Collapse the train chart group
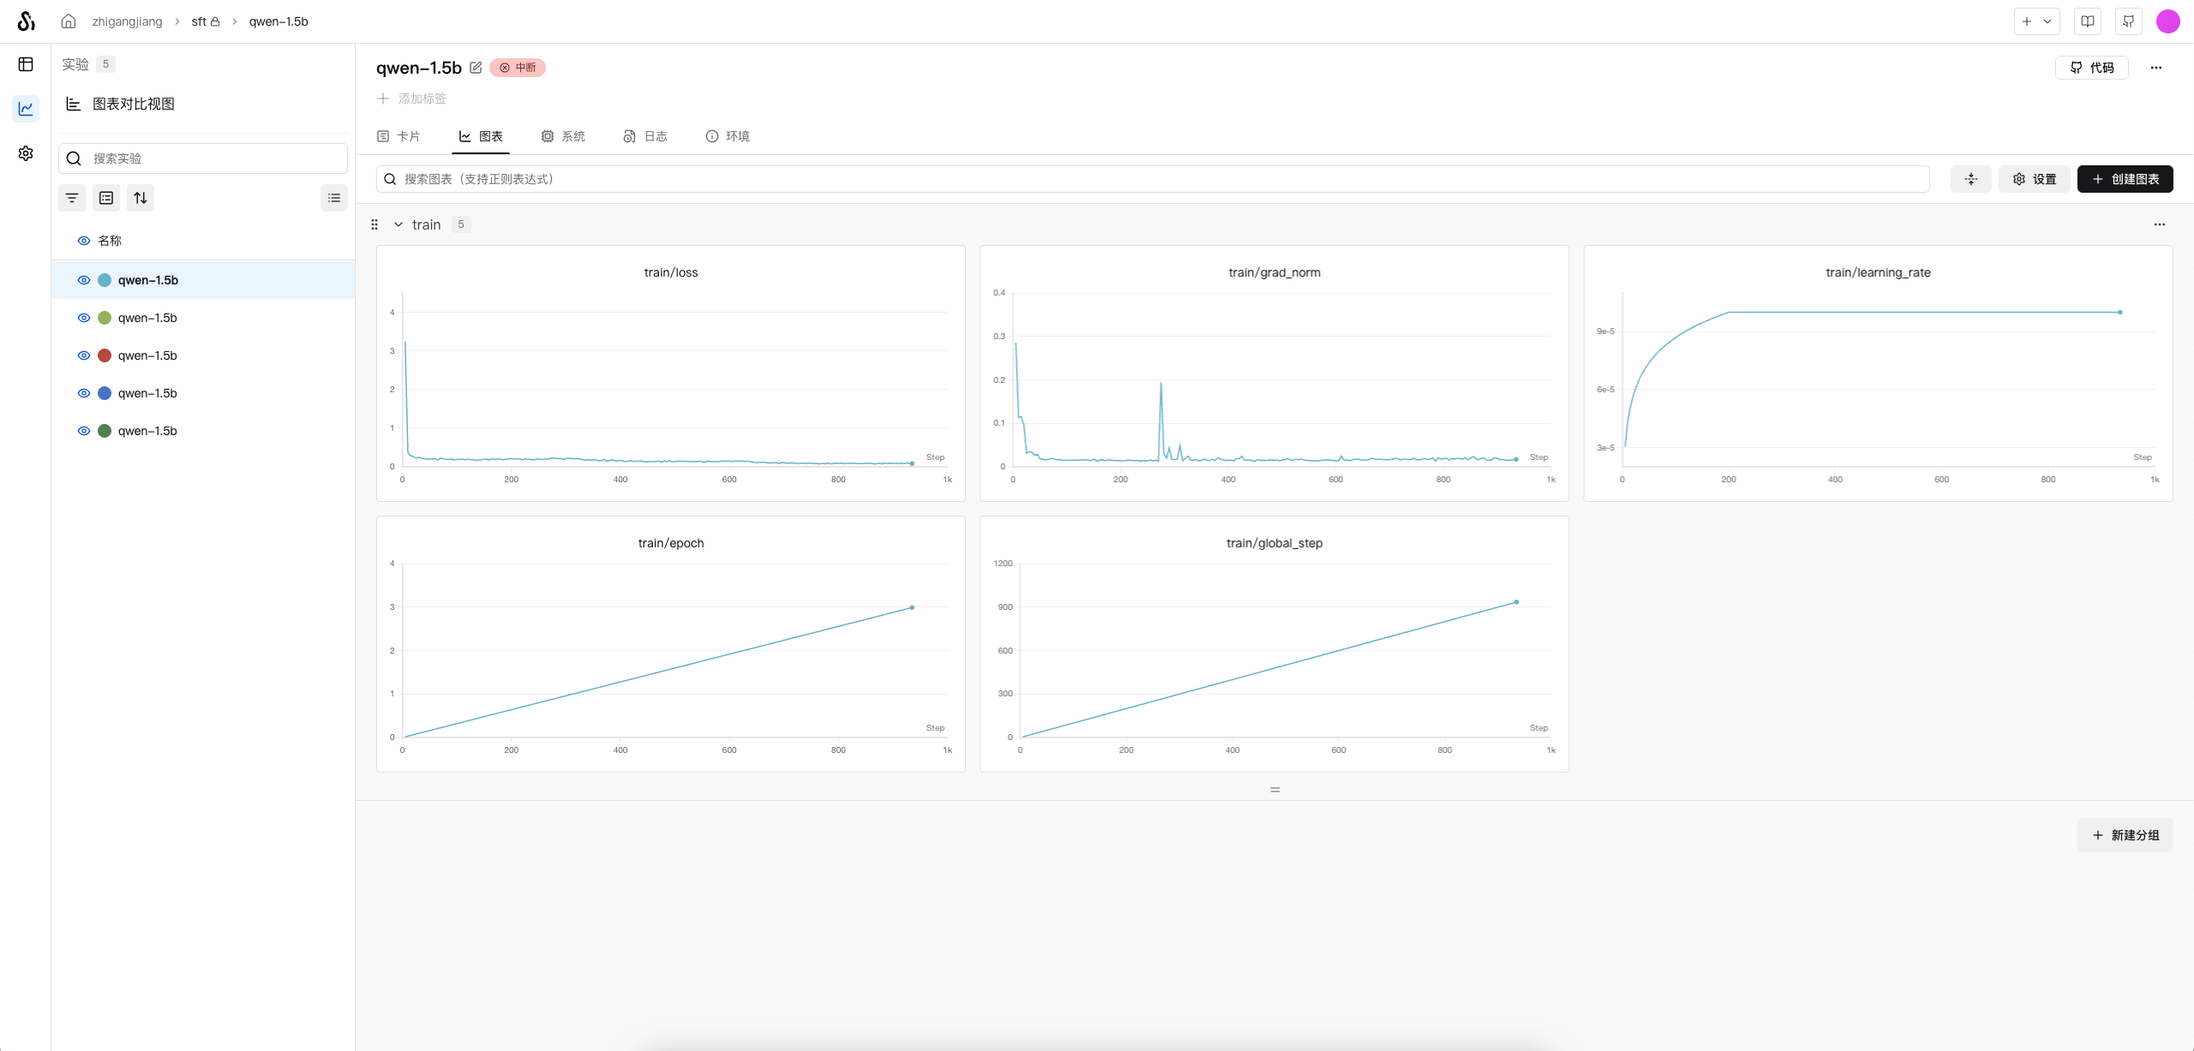Screen dimensions: 2194x1051 tap(399, 224)
